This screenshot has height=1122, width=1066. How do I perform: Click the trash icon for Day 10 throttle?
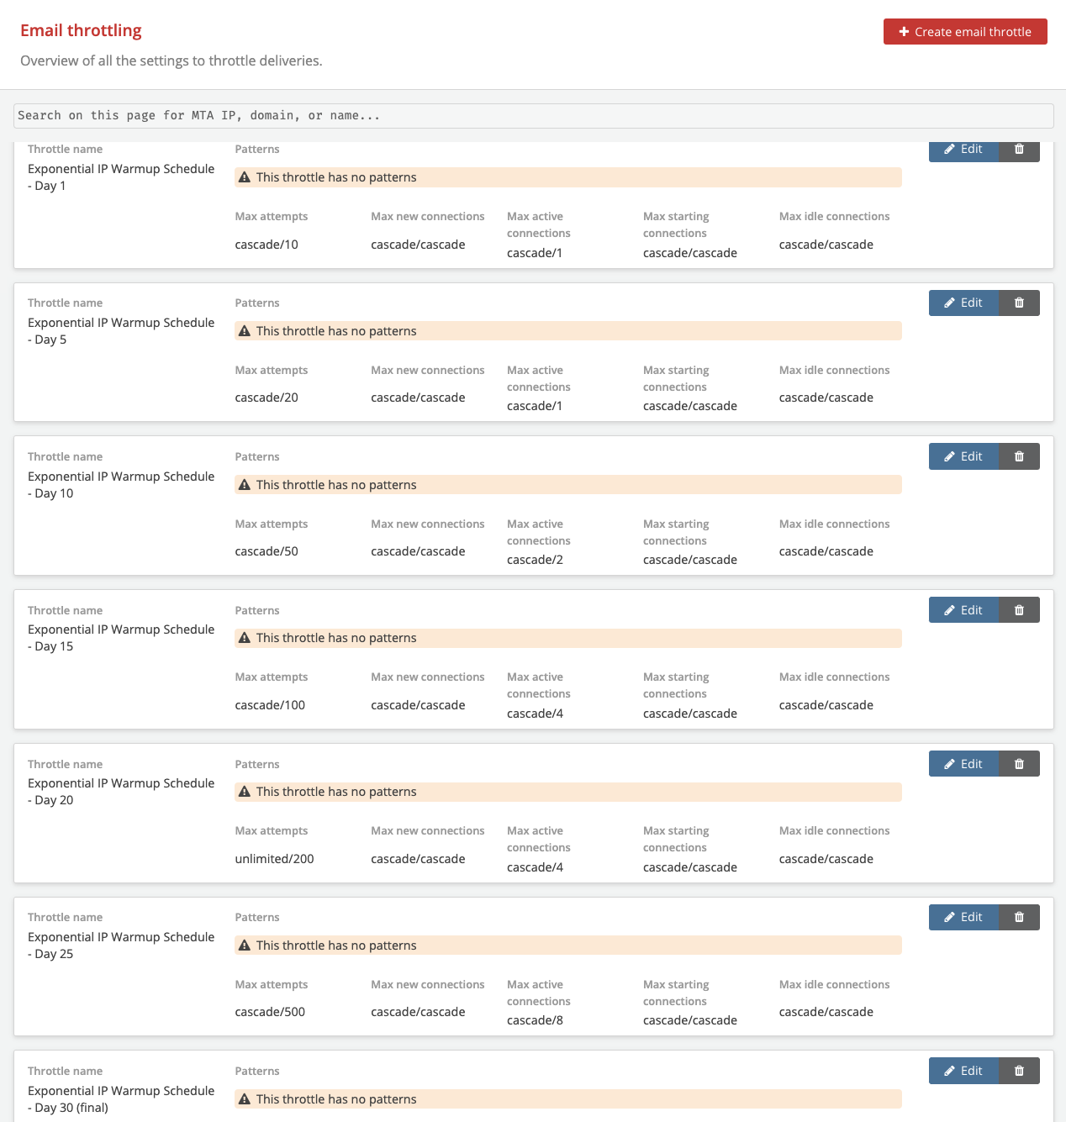tap(1018, 456)
